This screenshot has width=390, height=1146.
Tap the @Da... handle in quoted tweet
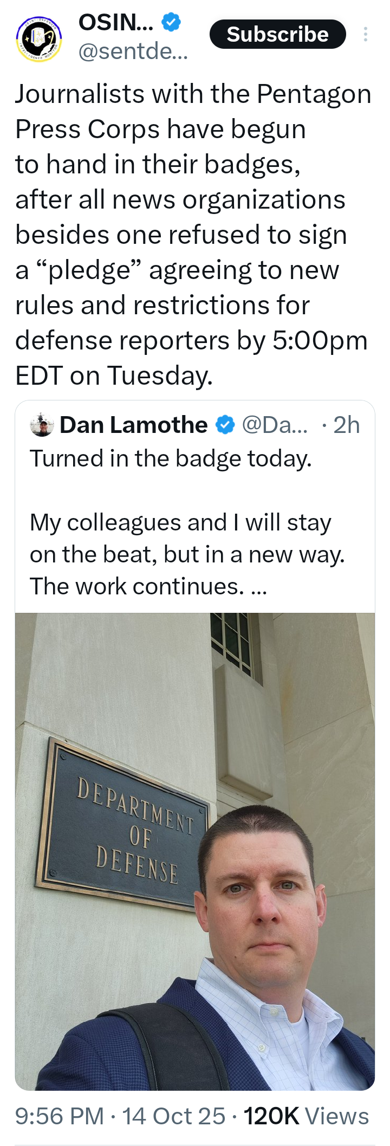(275, 425)
